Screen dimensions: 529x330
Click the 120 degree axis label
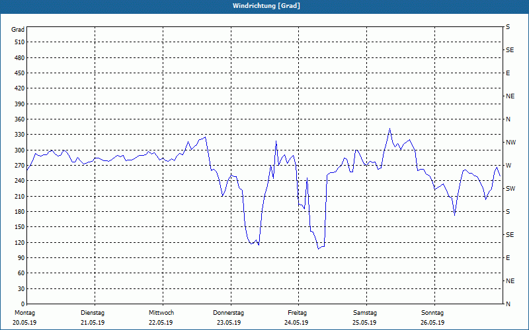pyautogui.click(x=20, y=242)
